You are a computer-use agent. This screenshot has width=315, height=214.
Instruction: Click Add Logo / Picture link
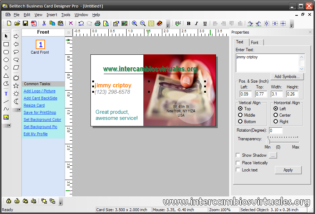pos(40,91)
